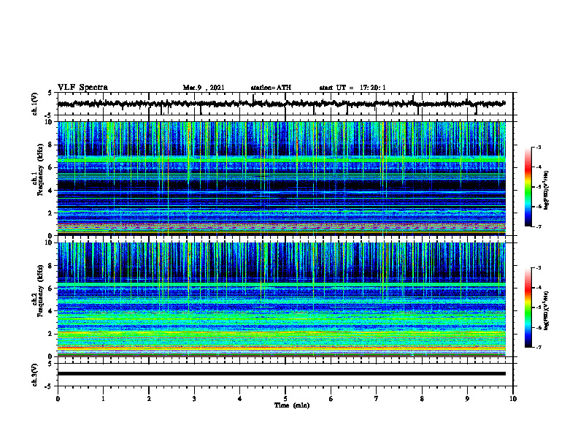Click the ch.2 "Frequency (kHz)" axis label

(x=40, y=291)
